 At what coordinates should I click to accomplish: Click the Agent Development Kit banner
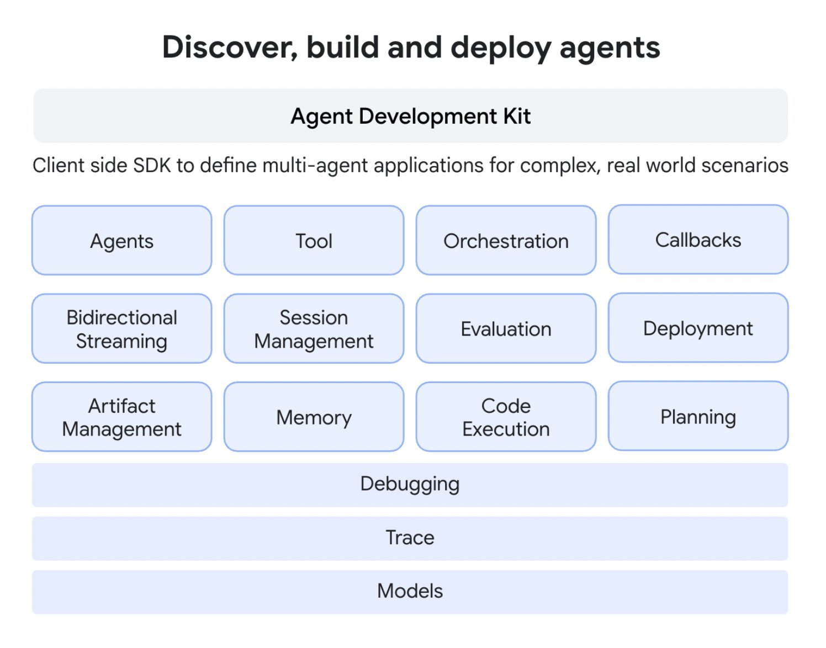click(x=410, y=116)
